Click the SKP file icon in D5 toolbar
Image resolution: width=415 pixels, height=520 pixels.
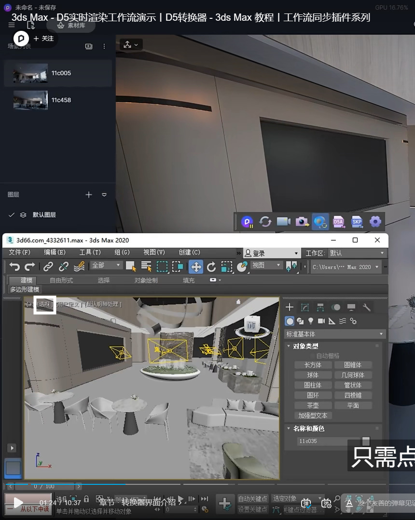(x=357, y=222)
